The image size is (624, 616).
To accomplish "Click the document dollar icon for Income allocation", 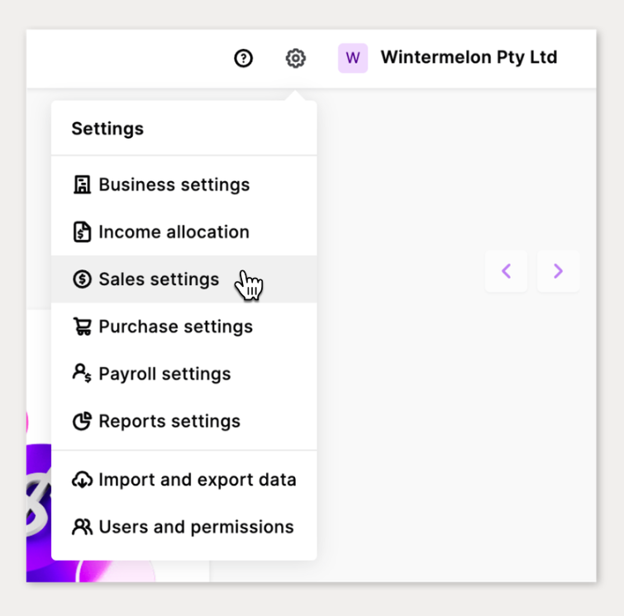I will 82,232.
